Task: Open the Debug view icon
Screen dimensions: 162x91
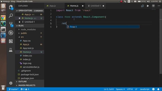Action: coord(11,33)
